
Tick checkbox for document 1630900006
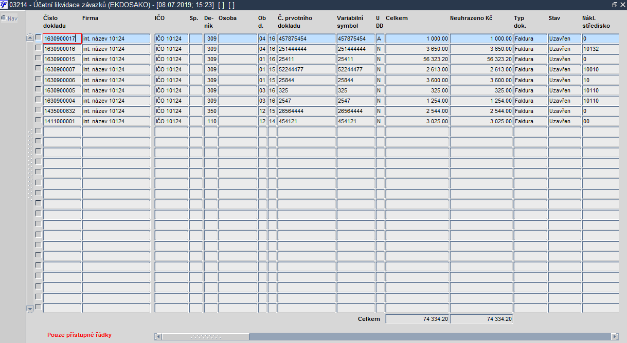pos(38,79)
